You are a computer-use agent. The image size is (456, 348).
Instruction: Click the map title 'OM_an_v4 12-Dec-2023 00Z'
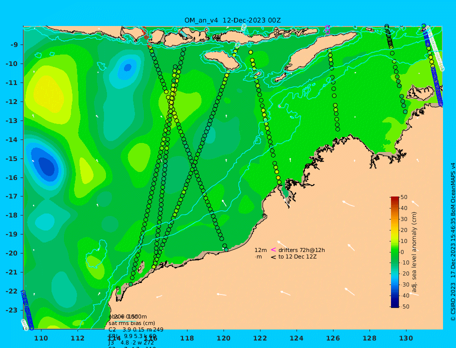tap(232, 20)
